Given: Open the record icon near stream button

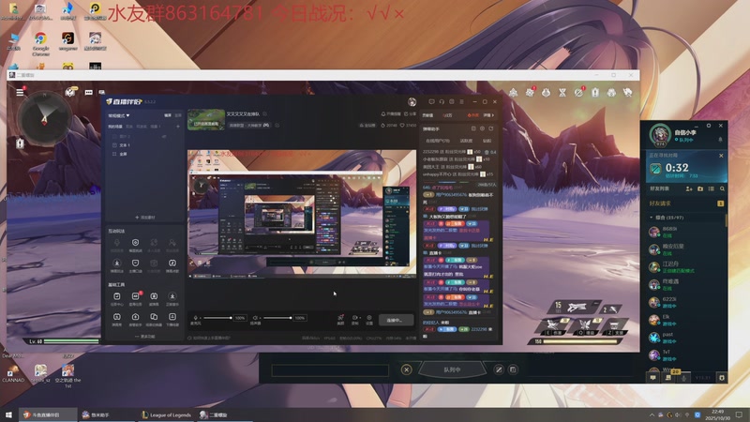Looking at the screenshot, I should coord(355,318).
